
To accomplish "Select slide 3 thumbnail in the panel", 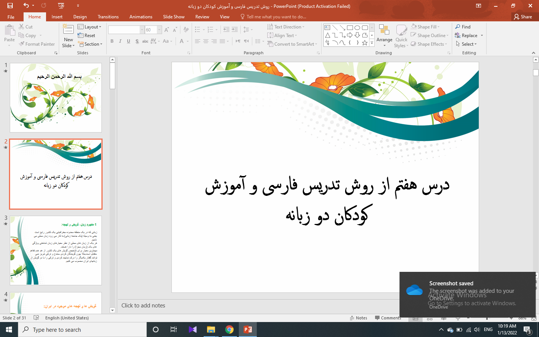I will pyautogui.click(x=56, y=250).
